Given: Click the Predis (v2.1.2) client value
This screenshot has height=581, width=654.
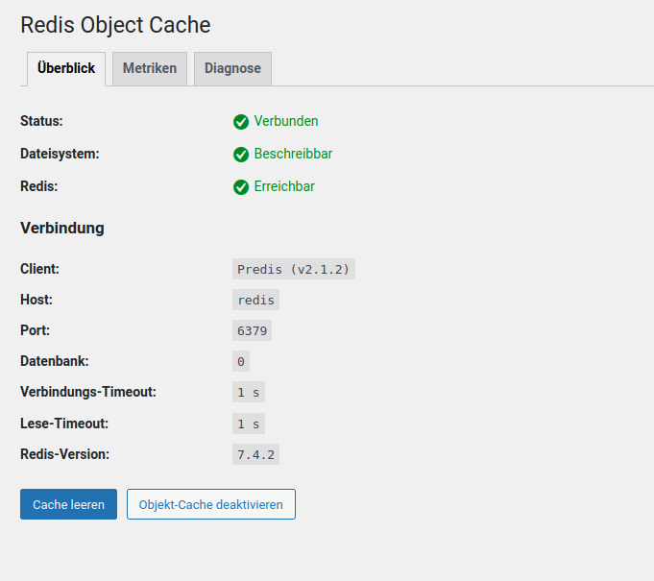Looking at the screenshot, I should point(294,269).
